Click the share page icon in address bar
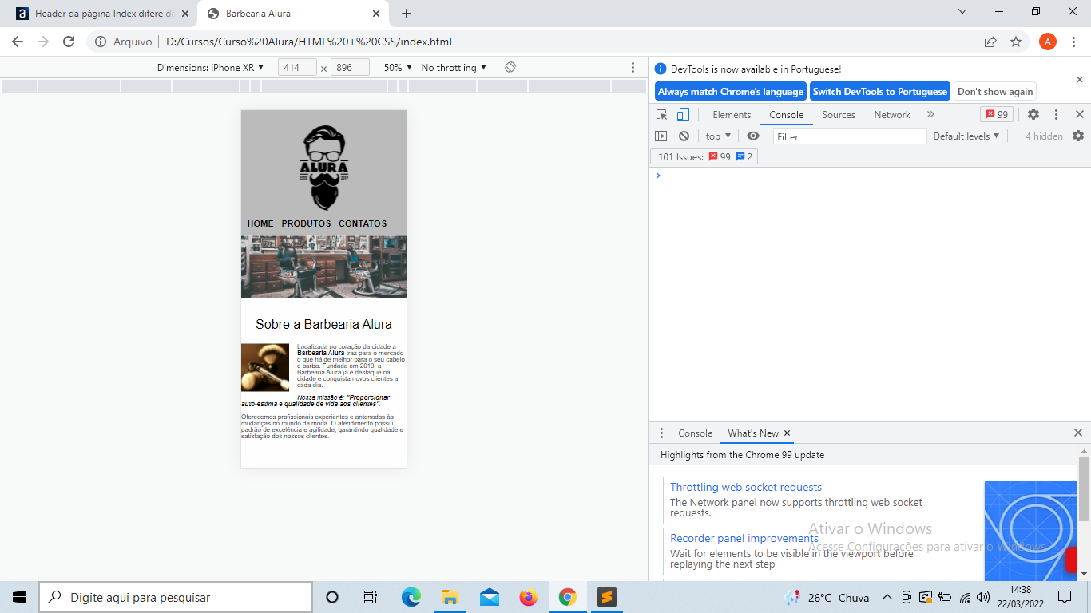This screenshot has width=1091, height=613. pyautogui.click(x=990, y=42)
